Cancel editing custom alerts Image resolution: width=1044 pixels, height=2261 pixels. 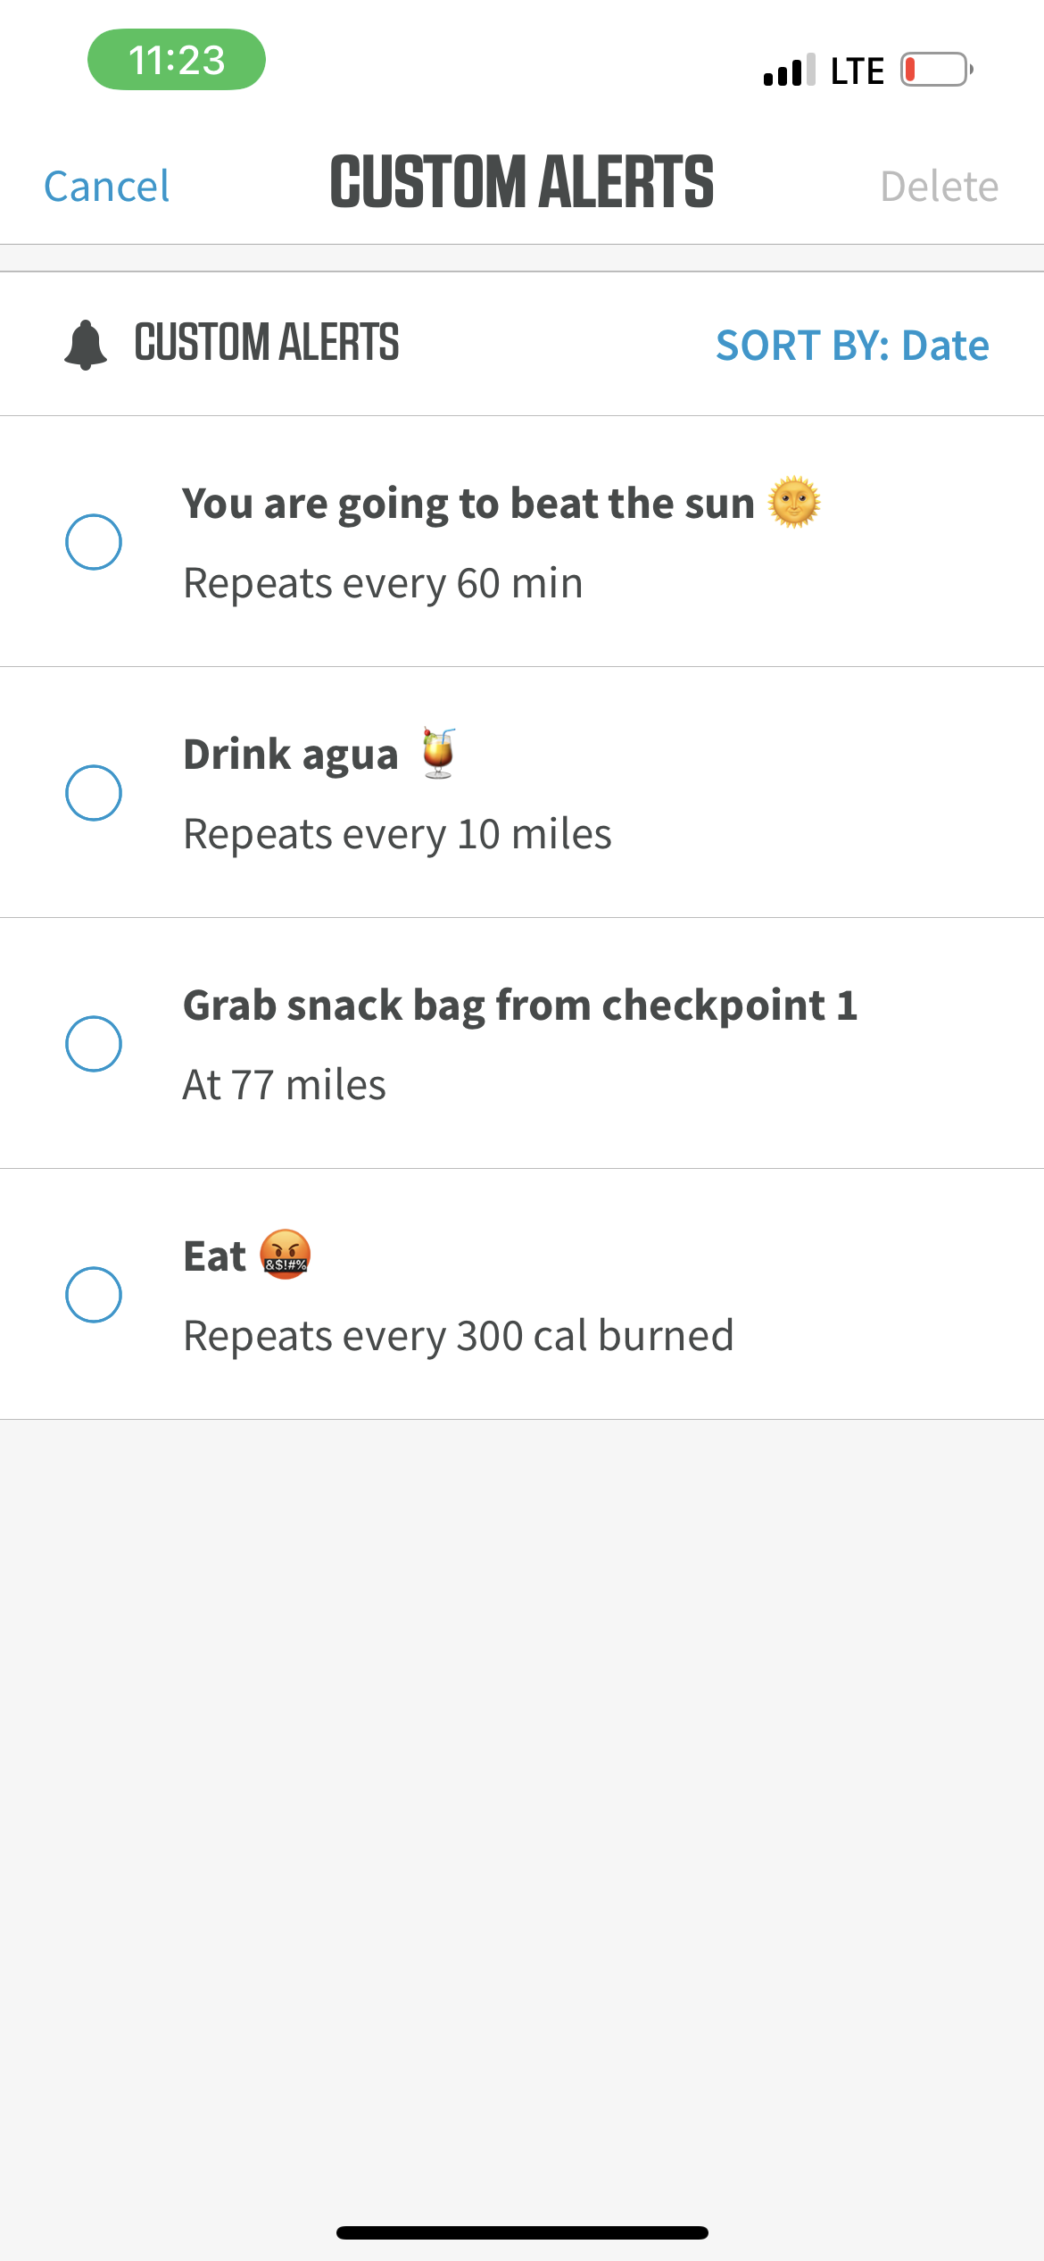click(107, 187)
